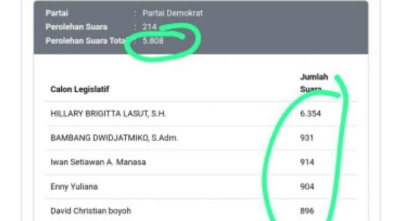
Task: Click the Perolehan Suara Total label
Action: [87, 41]
